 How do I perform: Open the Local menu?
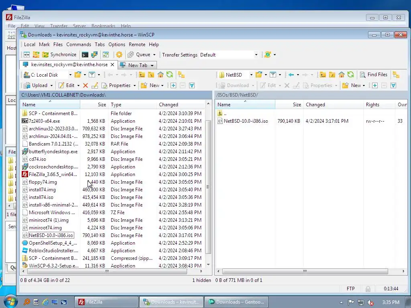30,45
